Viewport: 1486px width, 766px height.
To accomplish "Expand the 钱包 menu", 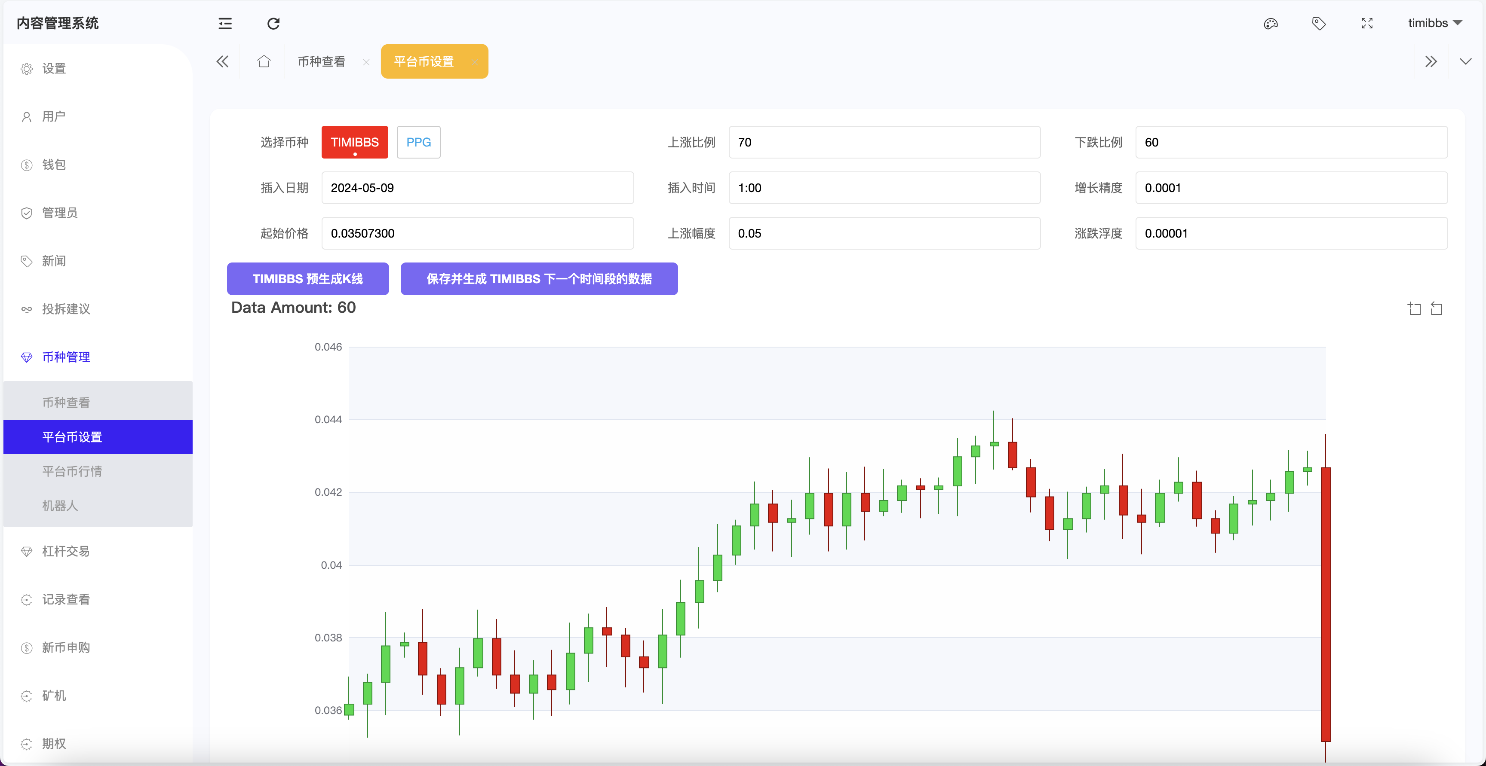I will 98,165.
